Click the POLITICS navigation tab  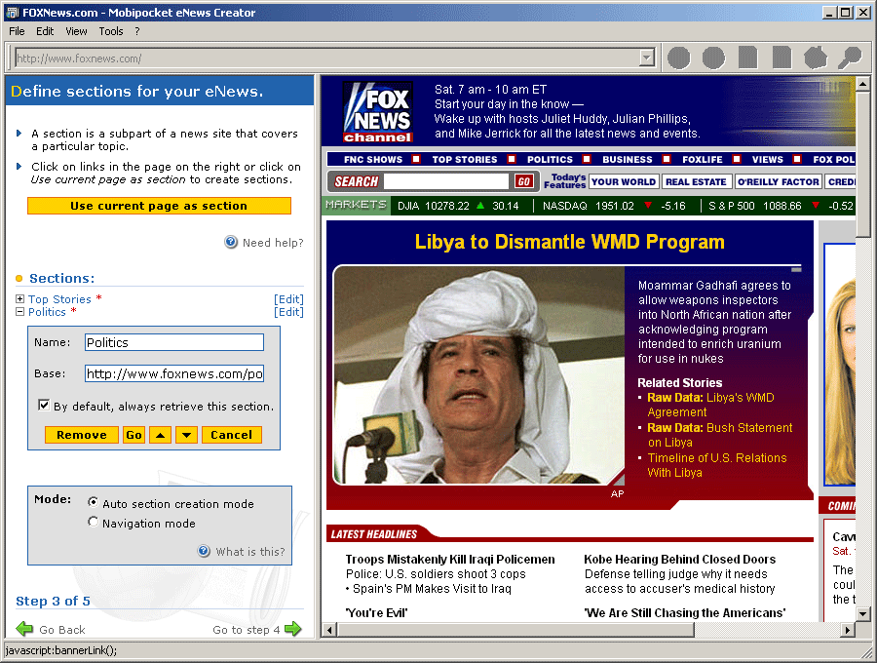550,160
